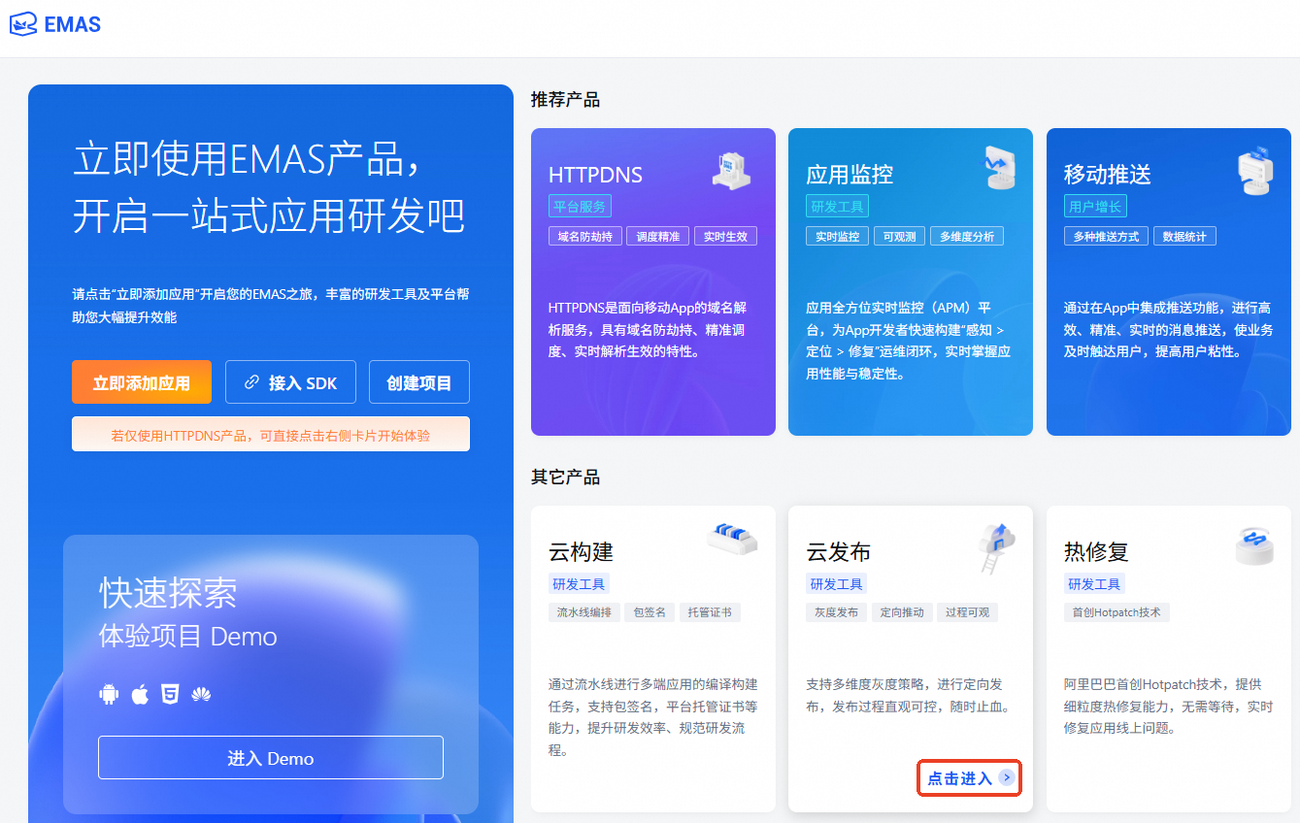The image size is (1300, 823).
Task: Open the HTTPDNS product card title
Action: pos(595,175)
